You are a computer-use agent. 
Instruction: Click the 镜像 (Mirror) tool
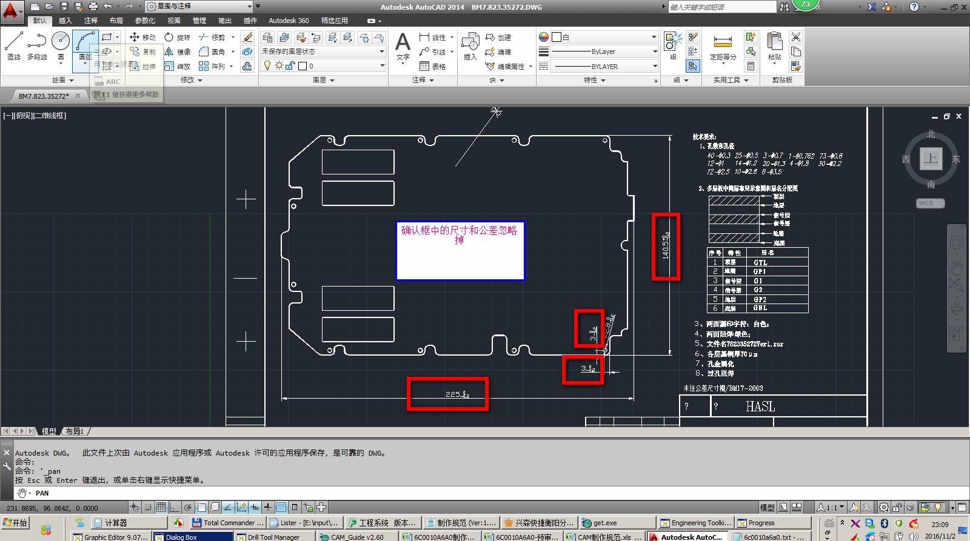click(x=177, y=51)
